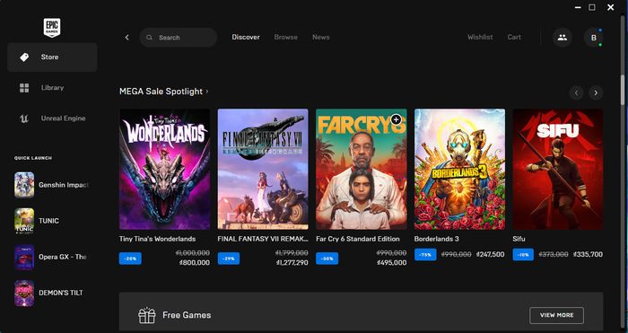The width and height of the screenshot is (628, 333).
Task: Click the -50% discount badge
Action: point(327,259)
